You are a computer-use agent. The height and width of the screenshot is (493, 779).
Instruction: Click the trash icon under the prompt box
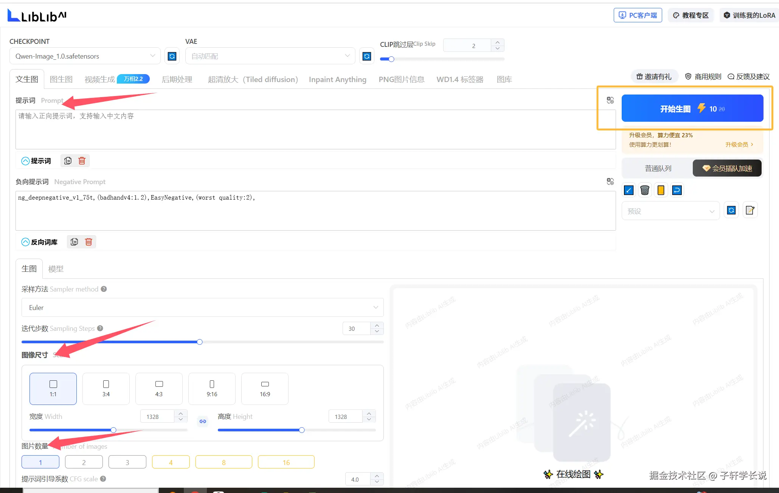point(82,161)
